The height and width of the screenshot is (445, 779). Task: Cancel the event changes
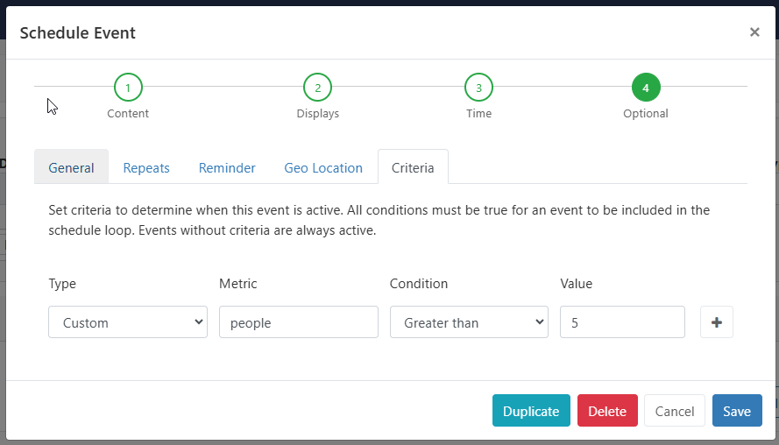coord(675,411)
